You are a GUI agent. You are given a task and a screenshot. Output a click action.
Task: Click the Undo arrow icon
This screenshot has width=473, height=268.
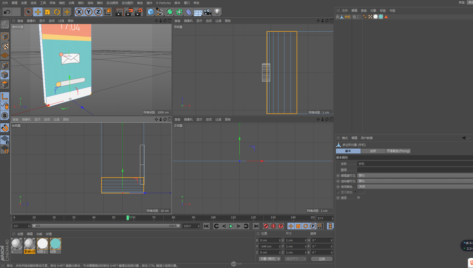[7, 12]
